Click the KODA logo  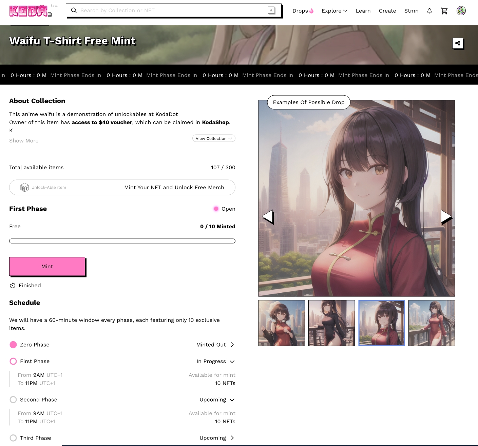tap(30, 11)
